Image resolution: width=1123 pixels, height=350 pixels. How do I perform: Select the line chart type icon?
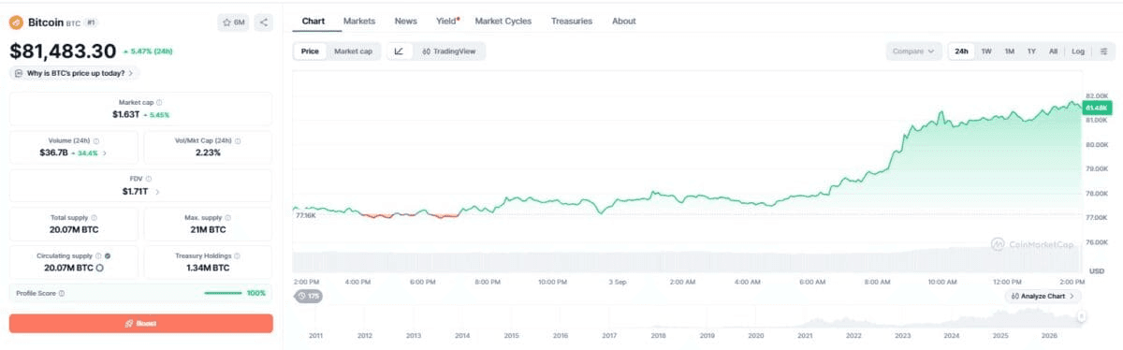coord(399,51)
